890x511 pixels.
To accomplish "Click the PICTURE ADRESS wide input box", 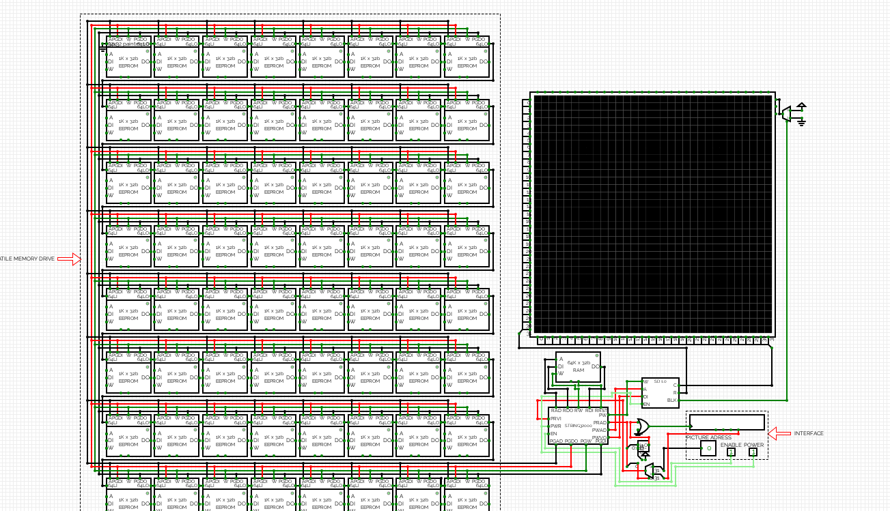I will [x=727, y=422].
